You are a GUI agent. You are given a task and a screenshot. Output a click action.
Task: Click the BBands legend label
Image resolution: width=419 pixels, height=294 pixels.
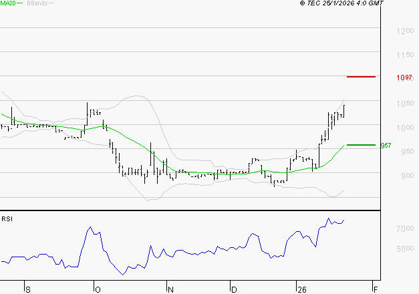(37, 3)
